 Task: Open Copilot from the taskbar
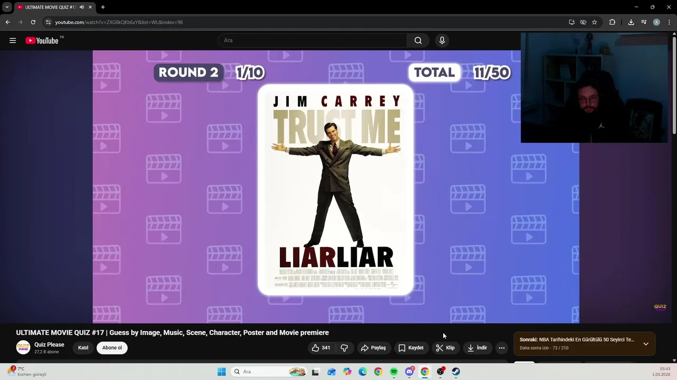[x=347, y=372]
